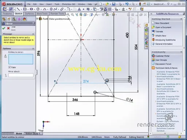Open the Motion Study 1 tab
The image size is (187, 140).
click(x=33, y=133)
